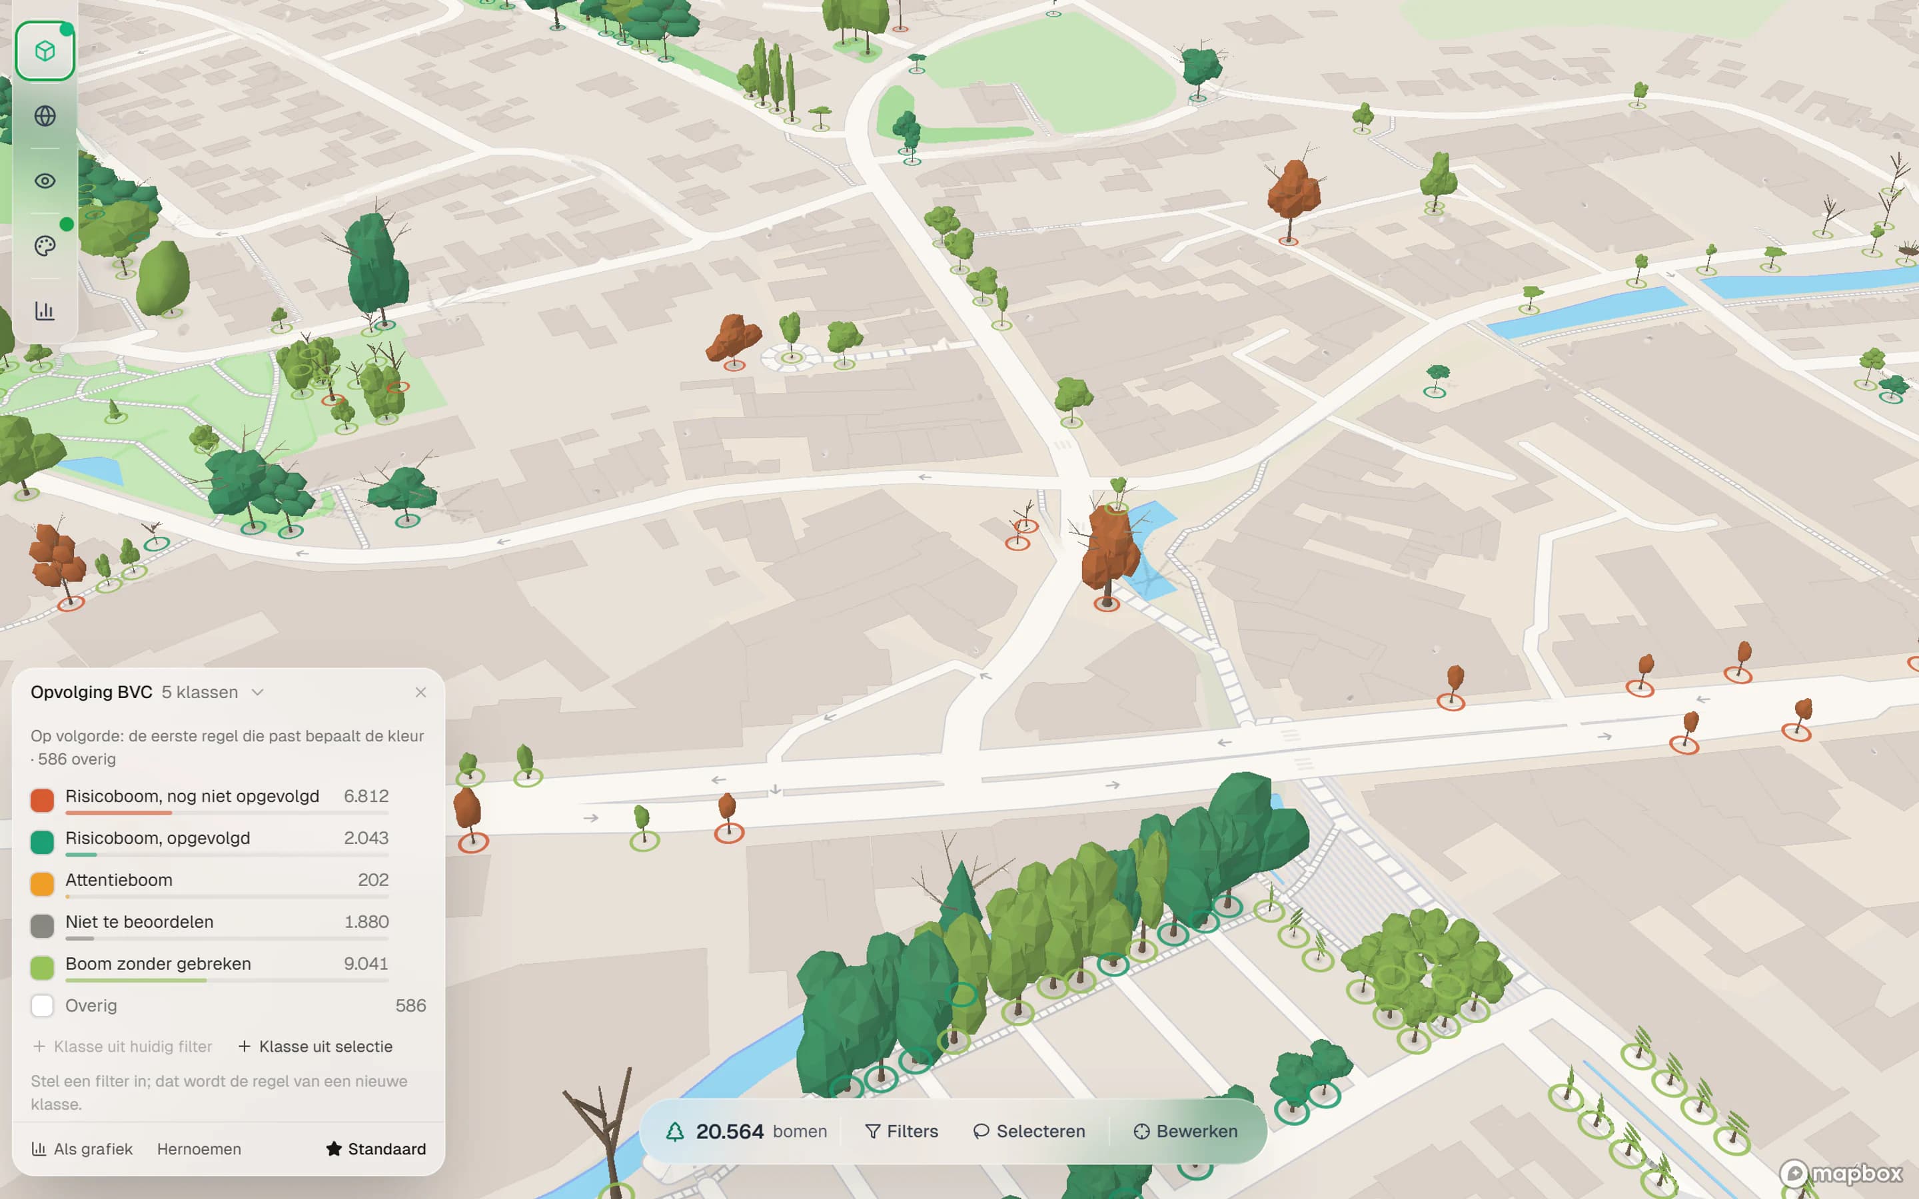Open the Bewerken edit mode
The image size is (1919, 1199).
point(1185,1132)
